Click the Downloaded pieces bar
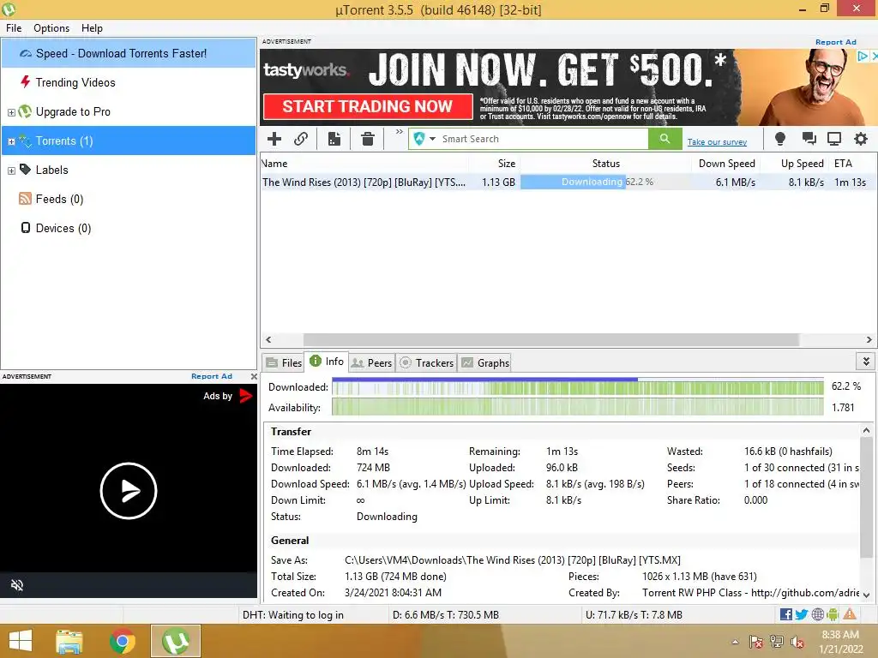Screen dimensions: 878x658 point(578,386)
